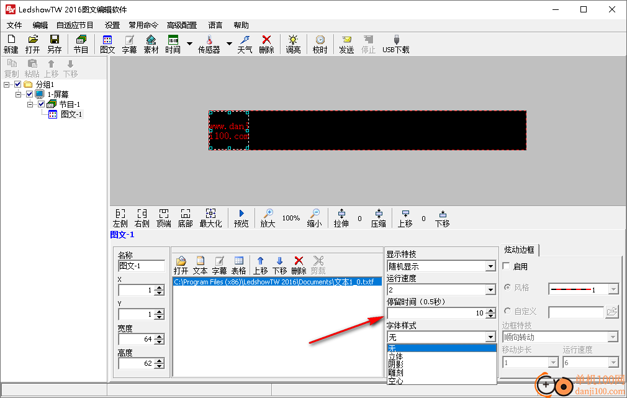Choose 阴影 font style option
This screenshot has width=627, height=398.
pos(442,364)
